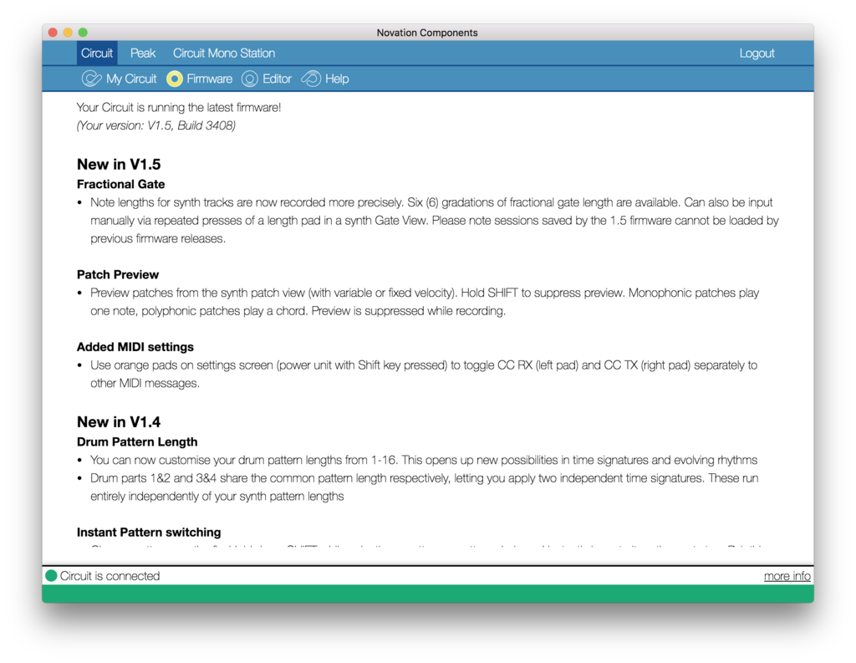Click the green connection status dot

51,575
